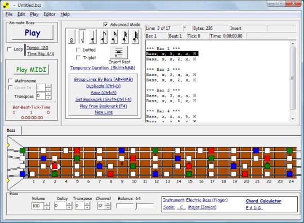Click the circled red note at fret 3

[x=55, y=166]
